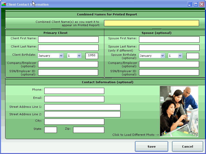Close the Client Contact Information window
Image resolution: width=206 pixels, height=154 pixels.
(x=202, y=4)
